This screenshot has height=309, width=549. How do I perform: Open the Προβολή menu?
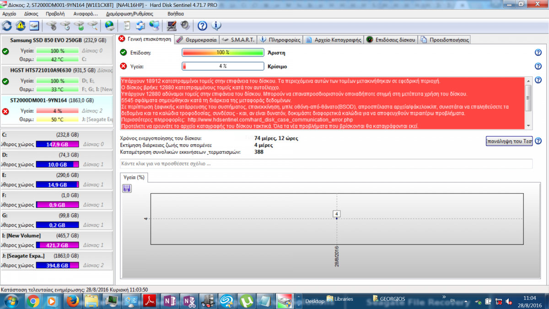click(55, 14)
